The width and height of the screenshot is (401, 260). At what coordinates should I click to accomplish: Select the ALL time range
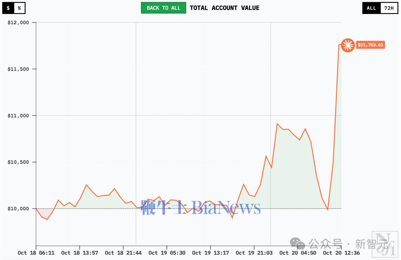371,8
